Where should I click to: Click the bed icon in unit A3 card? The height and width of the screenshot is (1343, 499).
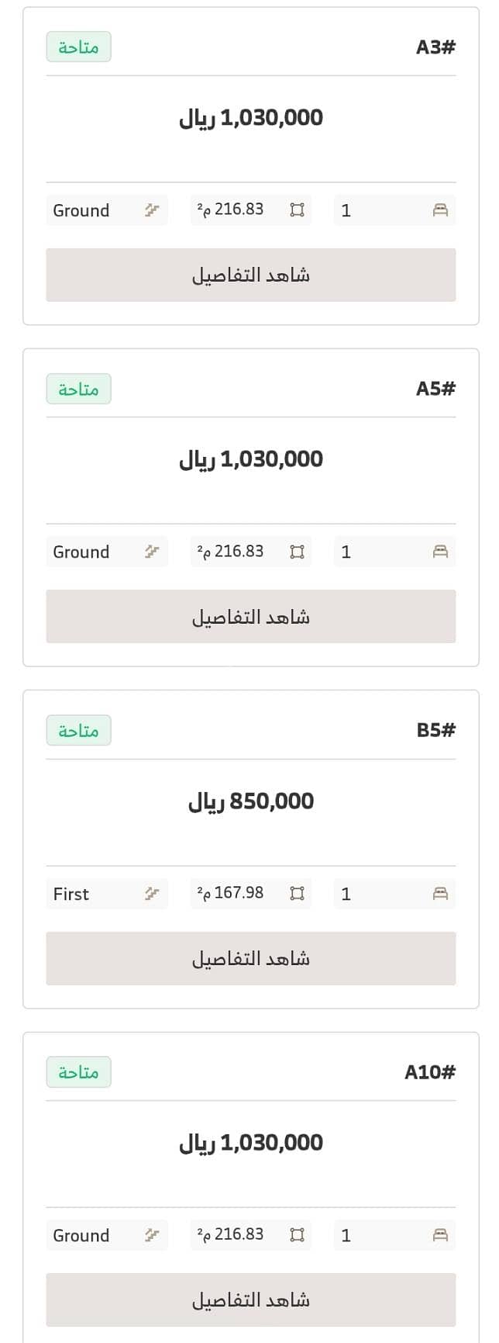440,210
